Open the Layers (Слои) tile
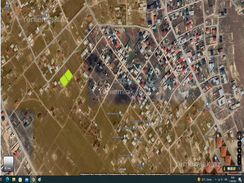 (9, 164)
